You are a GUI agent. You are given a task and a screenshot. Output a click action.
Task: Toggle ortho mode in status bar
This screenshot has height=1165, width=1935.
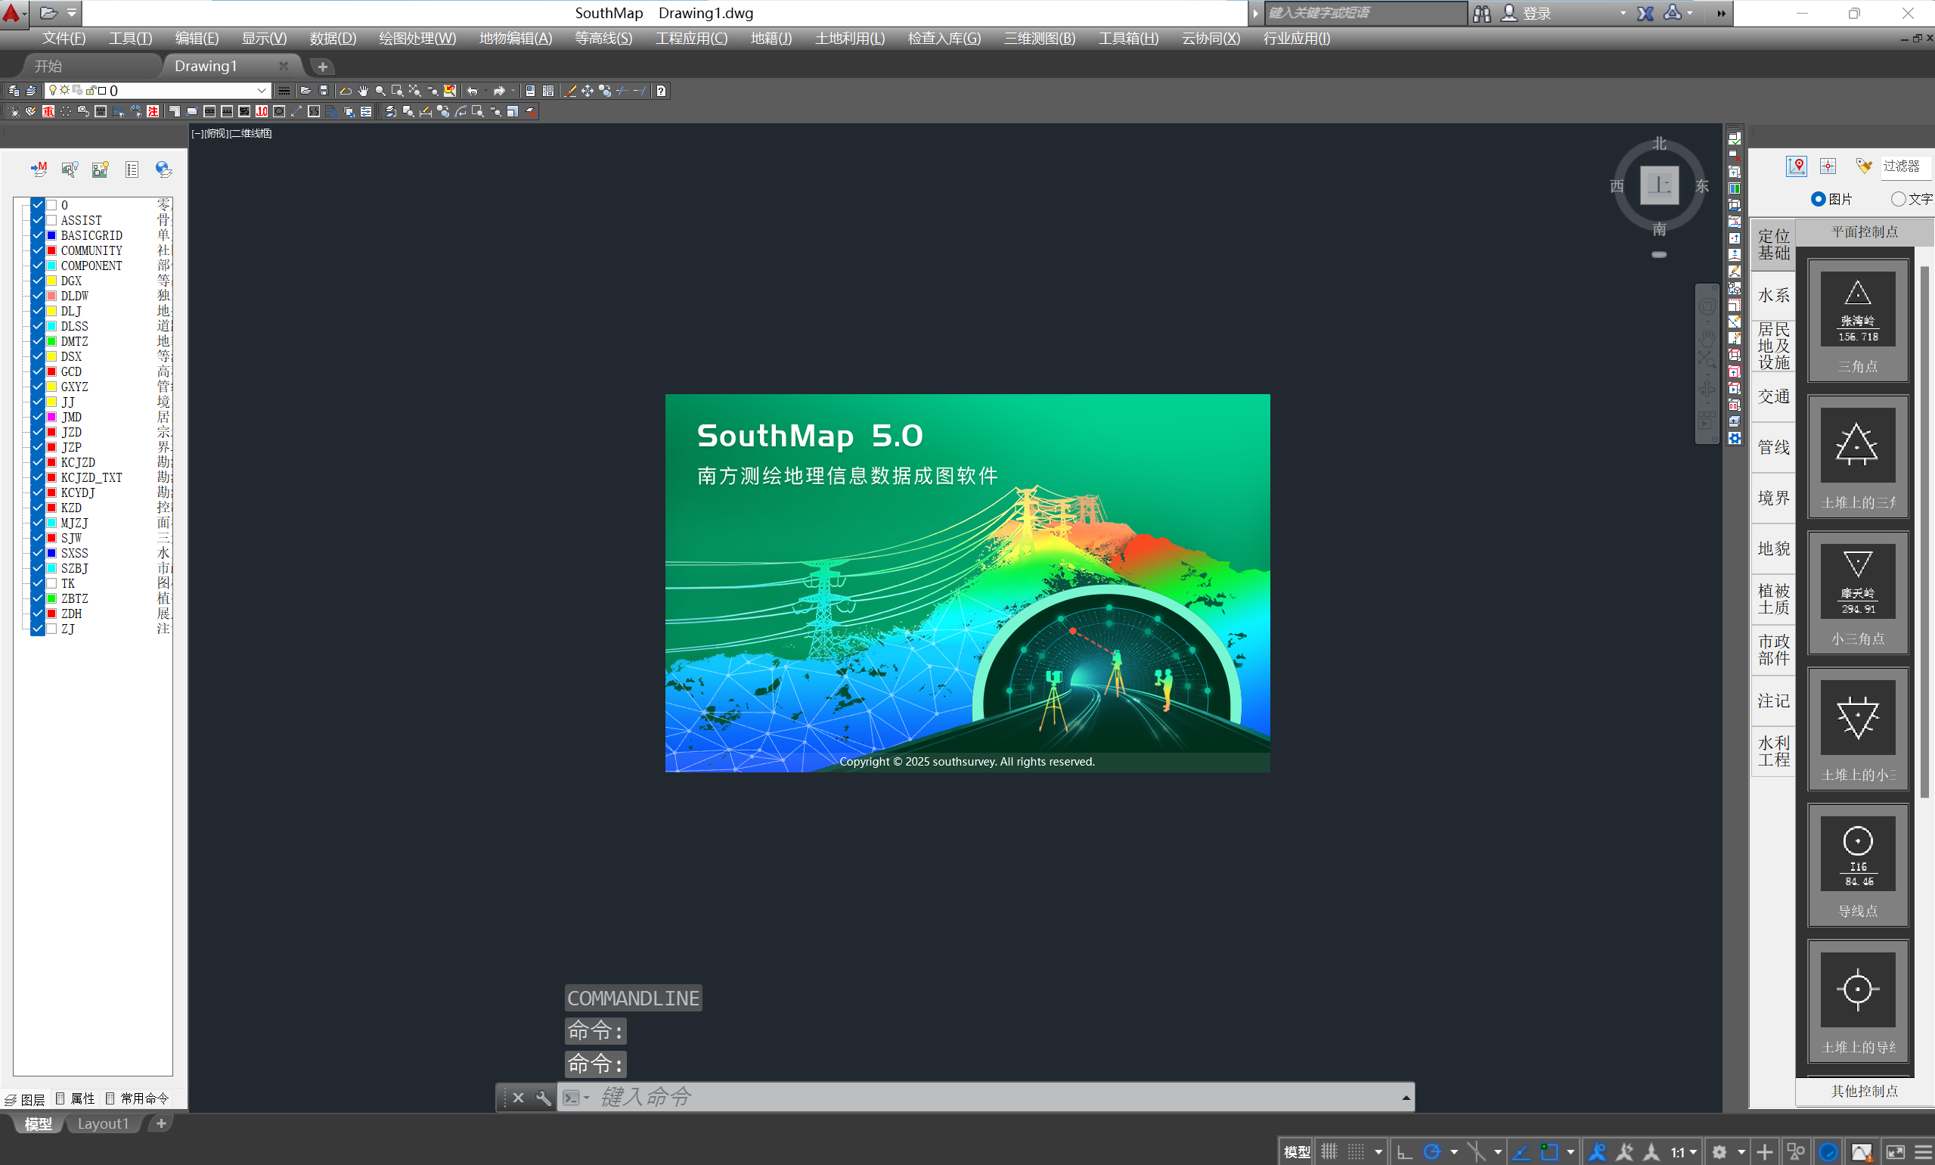[1405, 1151]
